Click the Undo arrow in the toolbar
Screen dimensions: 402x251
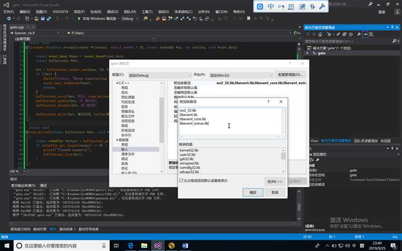click(57, 18)
